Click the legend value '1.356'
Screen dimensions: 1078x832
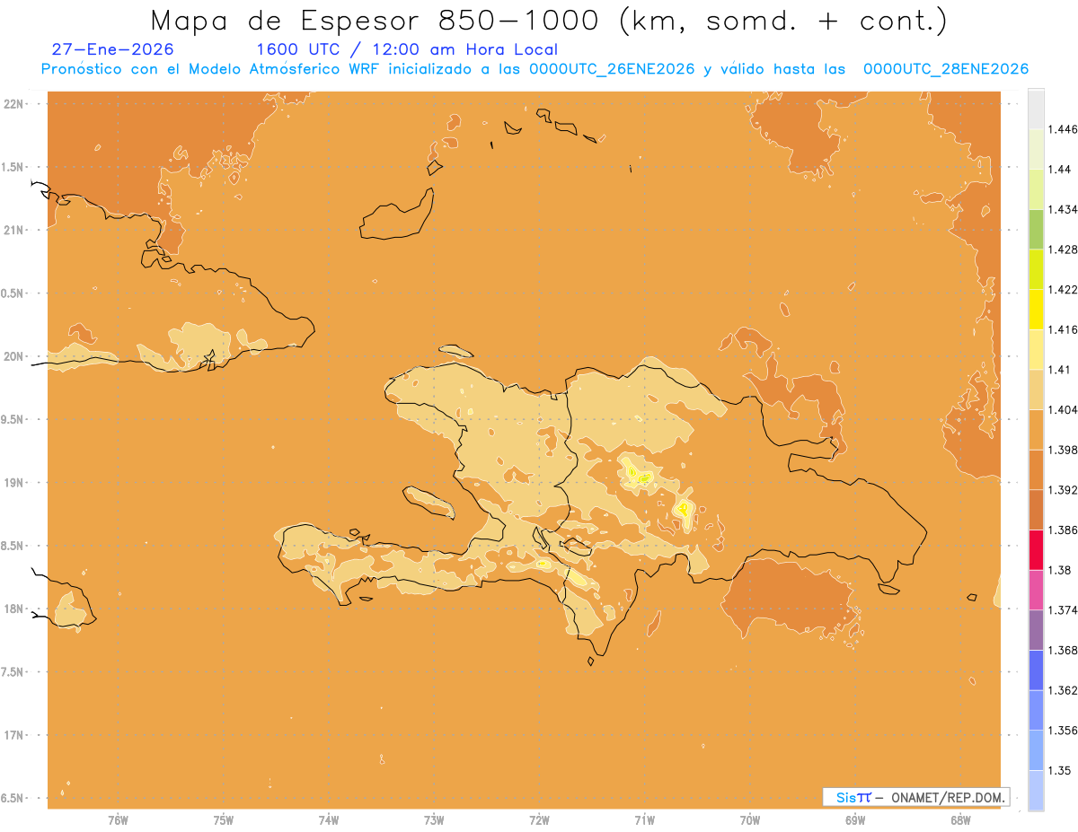coord(1063,731)
